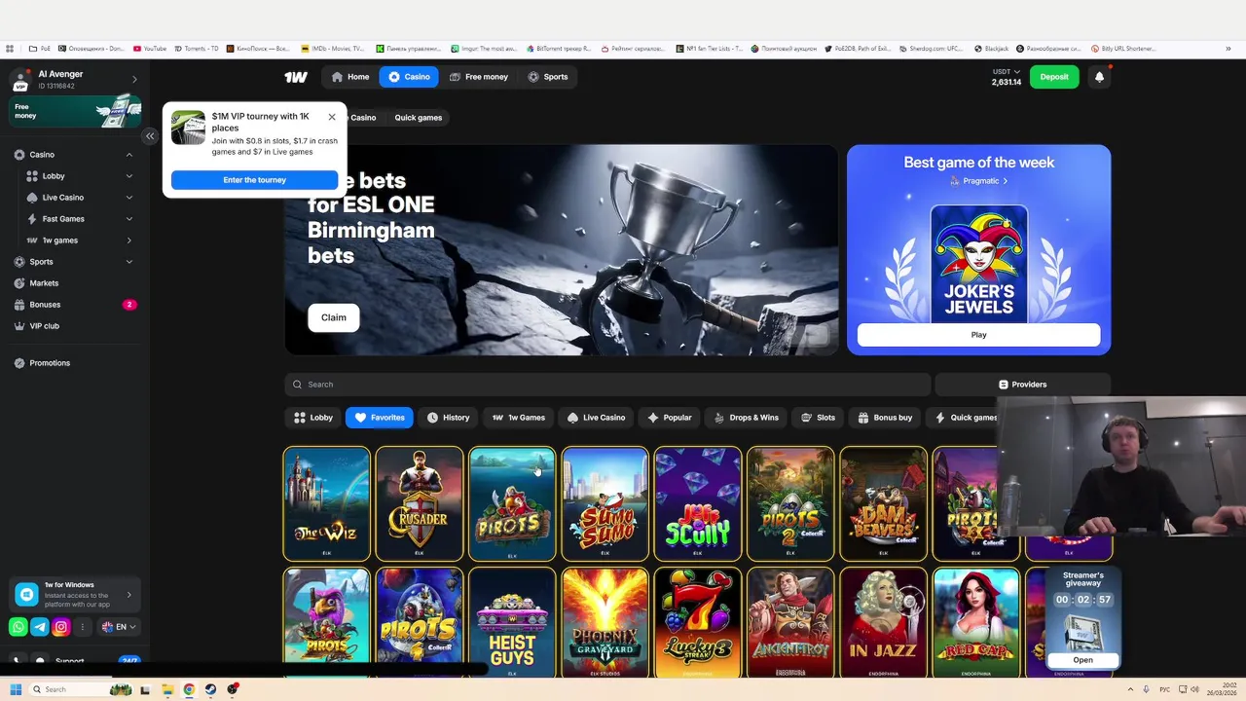This screenshot has height=701, width=1246.
Task: Select the Favorites category tab
Action: tap(380, 418)
